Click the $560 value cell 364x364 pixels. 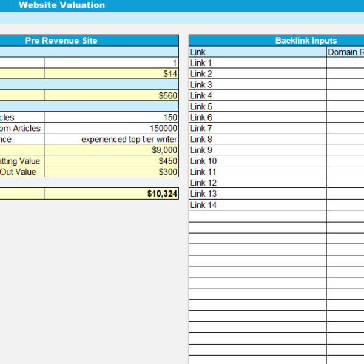[x=112, y=96]
